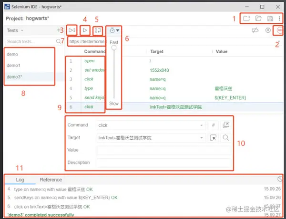286x219 pixels.
Task: Add a new test with plus icon
Action: 59,30
